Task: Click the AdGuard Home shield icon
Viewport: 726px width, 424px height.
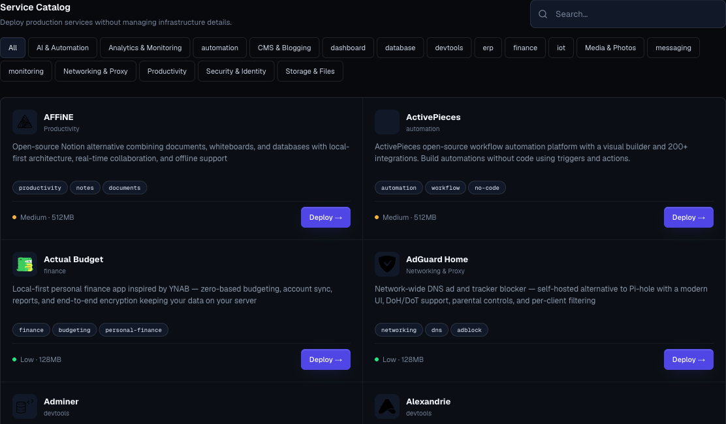Action: pos(387,264)
